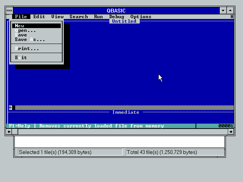
Task: Click the window's horizontal scroll right arrow
Action: 231,132
